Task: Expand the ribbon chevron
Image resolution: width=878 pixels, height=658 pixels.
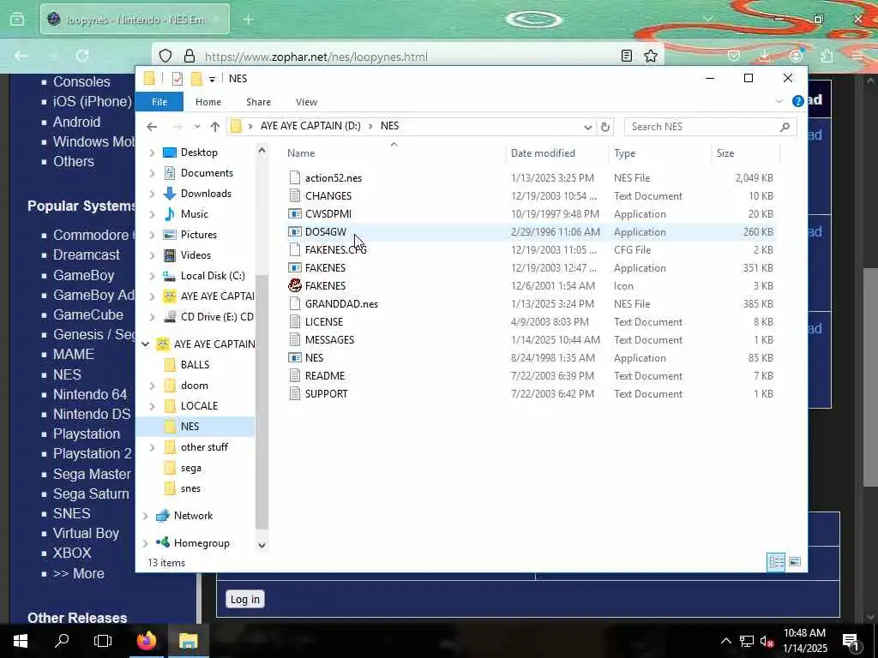Action: (x=779, y=101)
